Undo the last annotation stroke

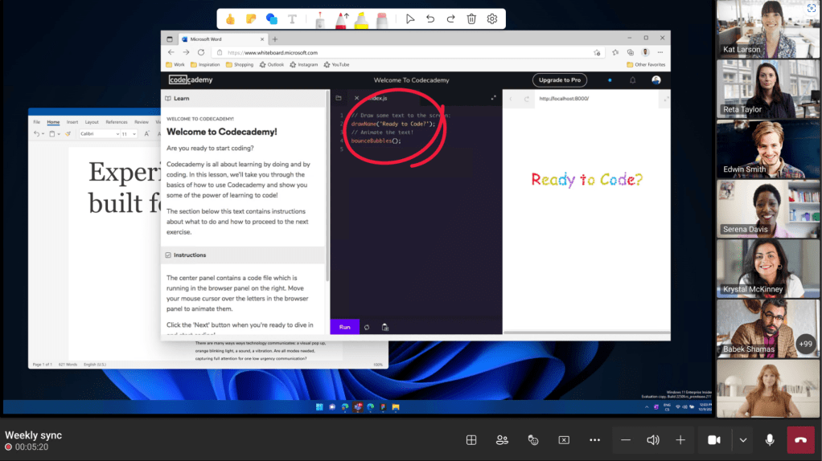click(430, 18)
